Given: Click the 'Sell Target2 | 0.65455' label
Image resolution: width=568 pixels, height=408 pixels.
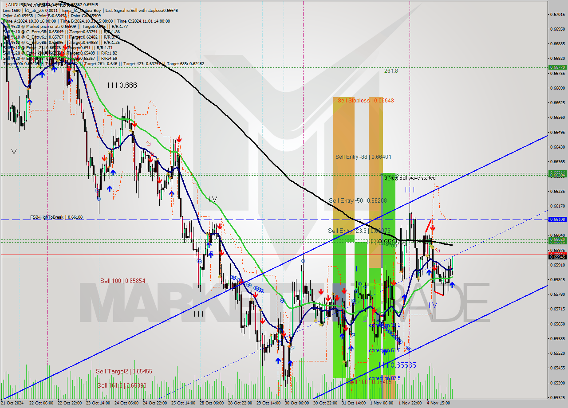Looking at the screenshot, I should pos(124,372).
